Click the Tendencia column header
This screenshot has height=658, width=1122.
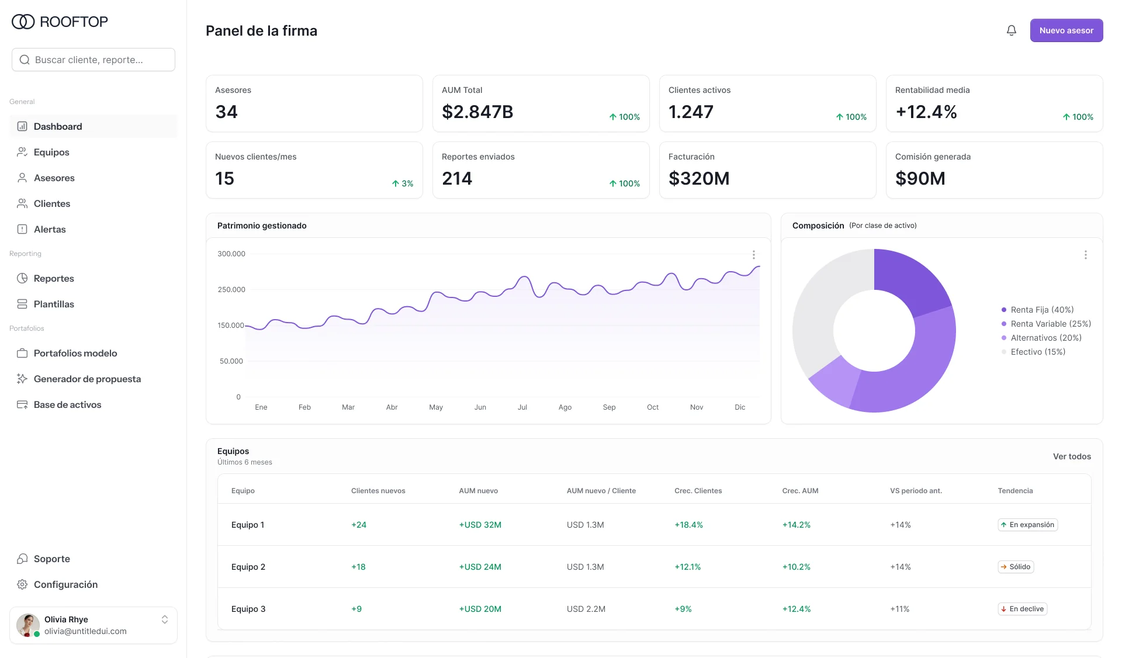pyautogui.click(x=1016, y=491)
